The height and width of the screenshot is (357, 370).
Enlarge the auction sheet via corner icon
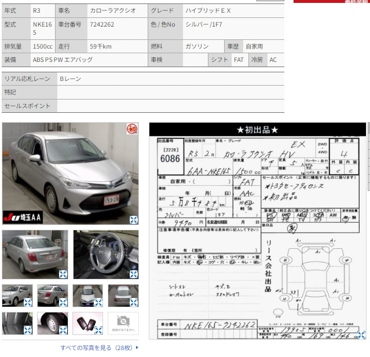tap(361, 335)
